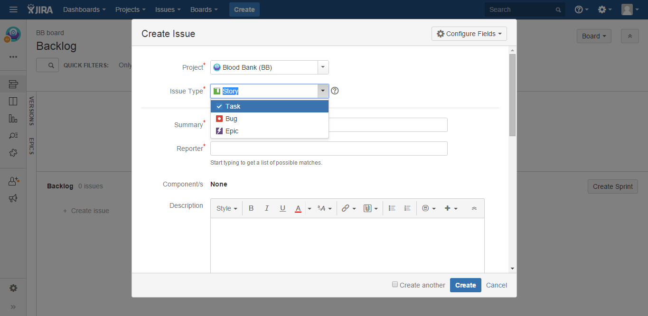
Task: Open the Link dropdown in editor
Action: 349,208
